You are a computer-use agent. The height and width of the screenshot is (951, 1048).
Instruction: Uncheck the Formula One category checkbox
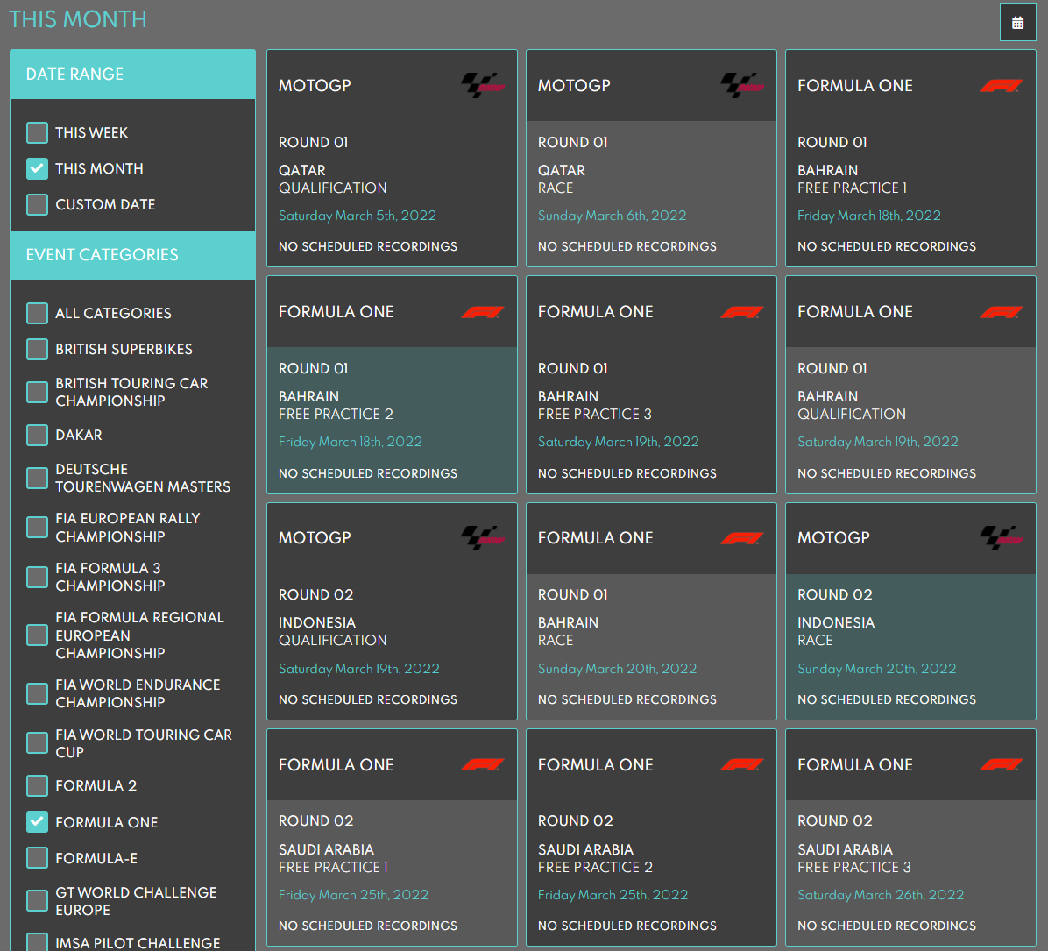tap(37, 822)
